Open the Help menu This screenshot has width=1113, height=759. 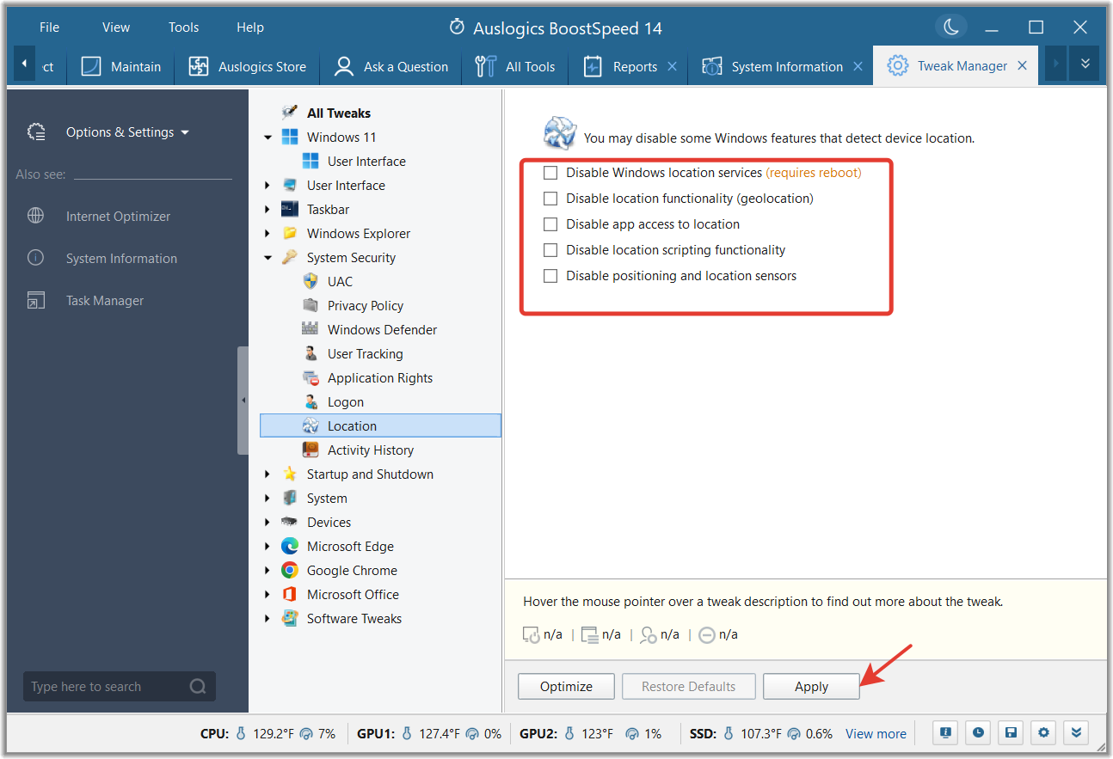250,28
